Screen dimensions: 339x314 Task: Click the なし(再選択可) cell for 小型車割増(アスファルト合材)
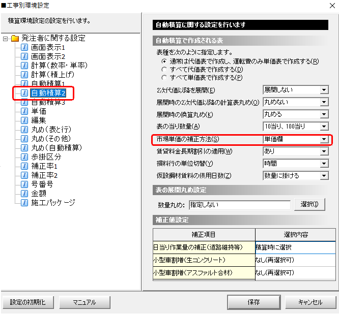295,273
